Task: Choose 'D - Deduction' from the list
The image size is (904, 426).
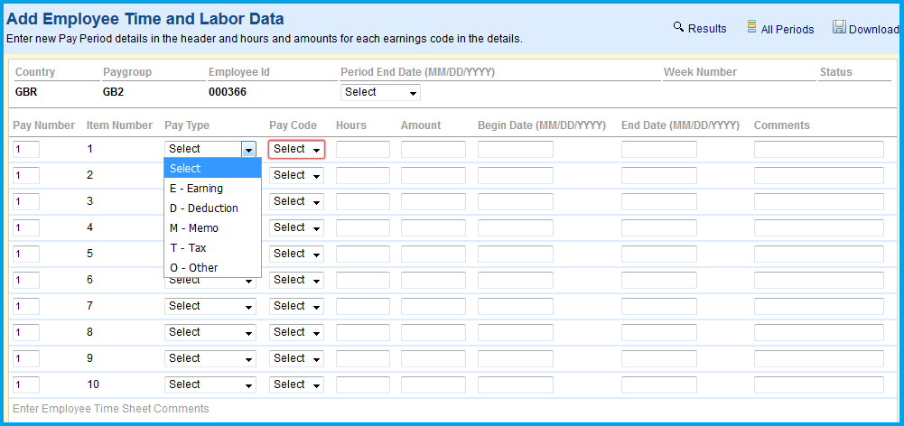Action: click(x=203, y=208)
